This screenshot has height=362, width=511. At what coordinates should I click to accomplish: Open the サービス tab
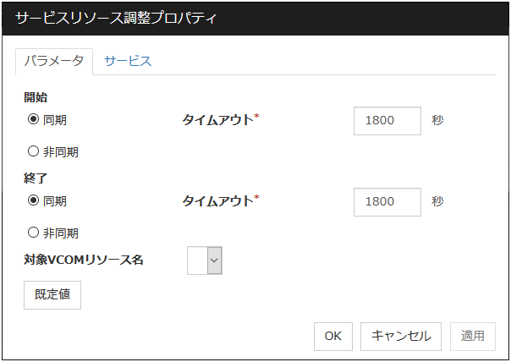pos(127,61)
